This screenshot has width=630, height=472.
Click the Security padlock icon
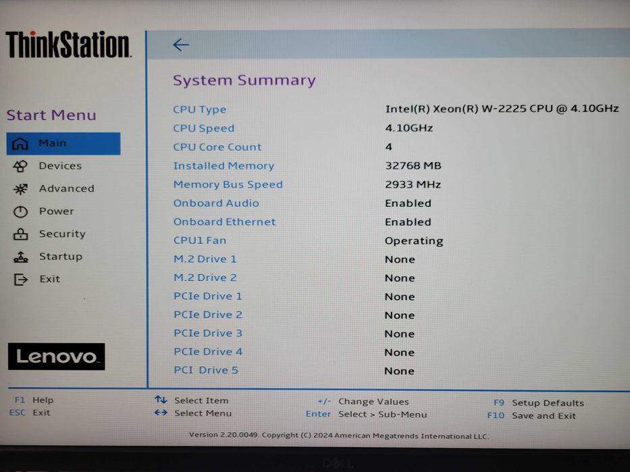click(20, 234)
